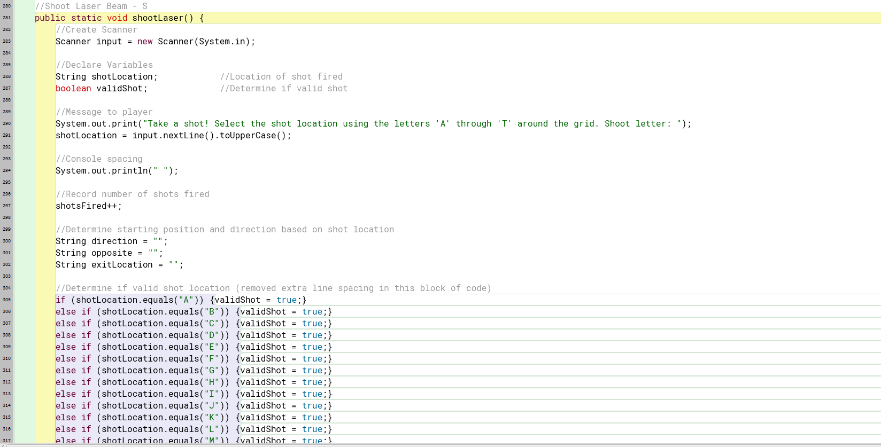Click 'String exitLocation = "";' line
The image size is (881, 447).
click(x=120, y=265)
